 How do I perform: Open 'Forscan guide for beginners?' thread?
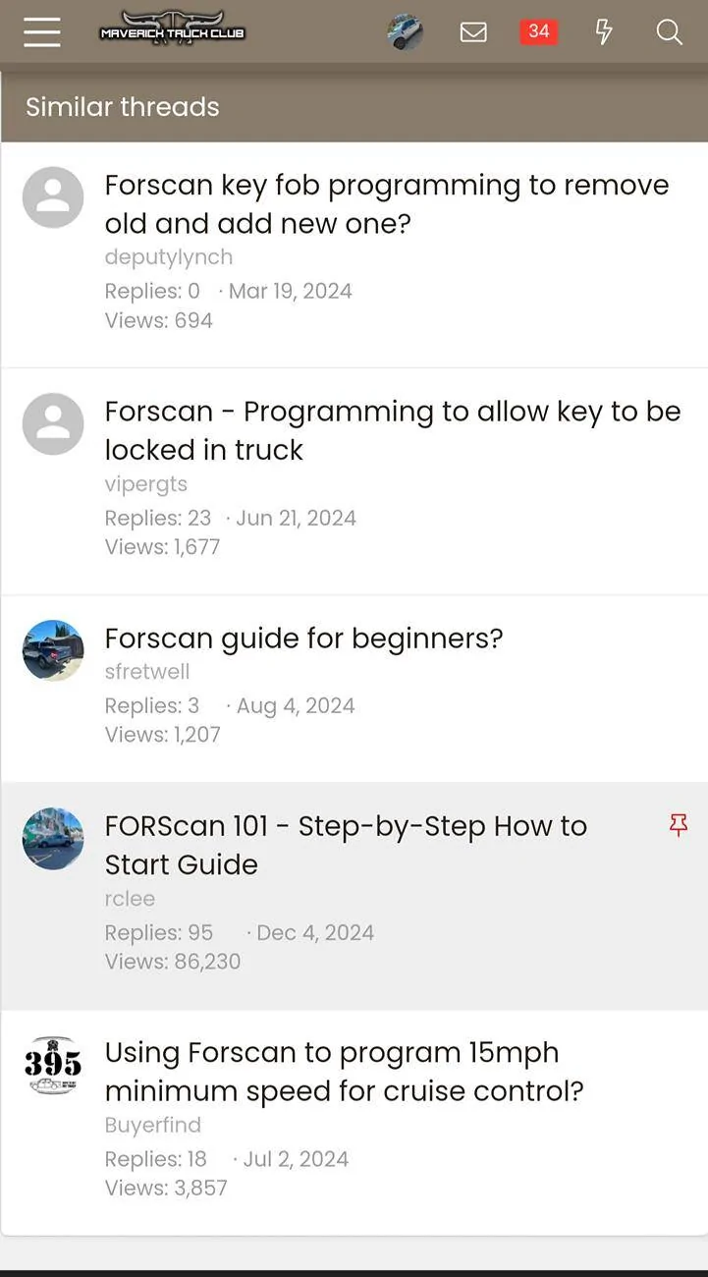pyautogui.click(x=303, y=638)
